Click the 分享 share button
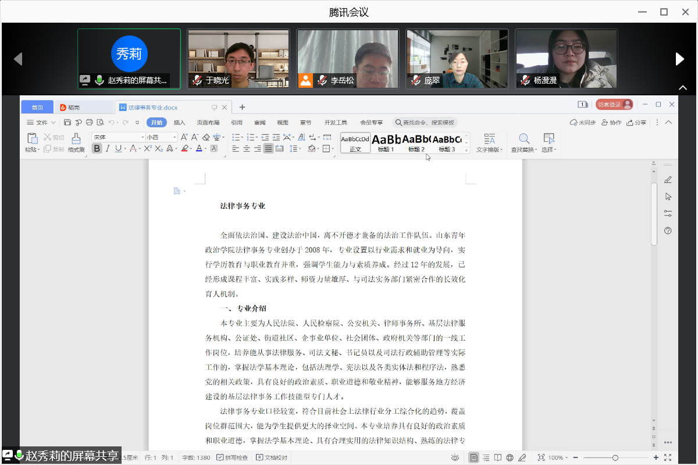 point(636,123)
